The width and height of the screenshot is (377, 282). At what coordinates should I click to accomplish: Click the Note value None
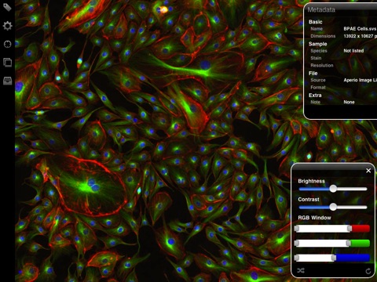click(349, 102)
